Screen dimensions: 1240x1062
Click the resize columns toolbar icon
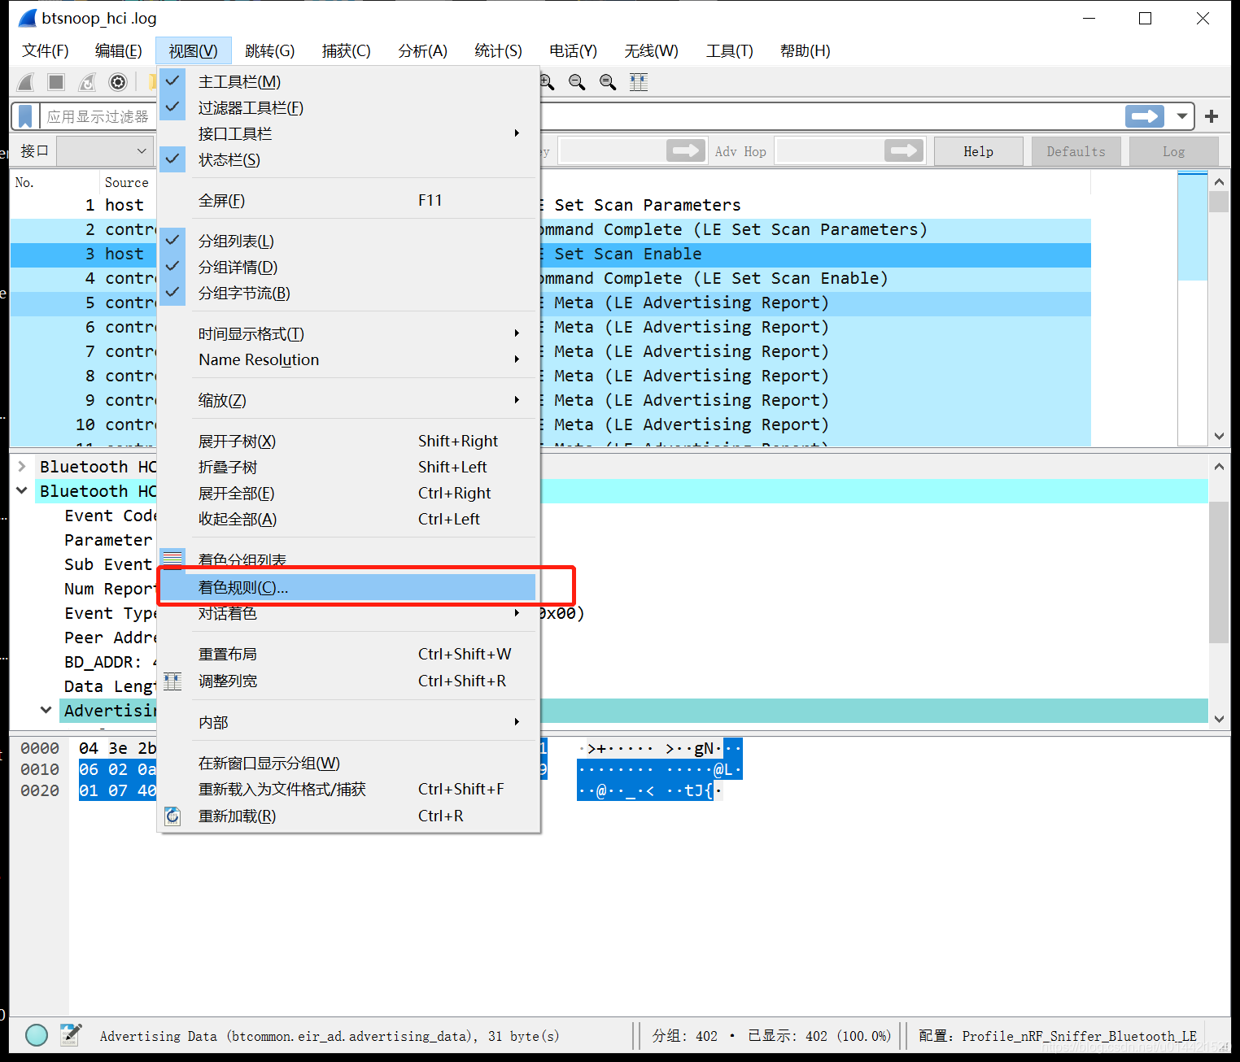tap(639, 82)
